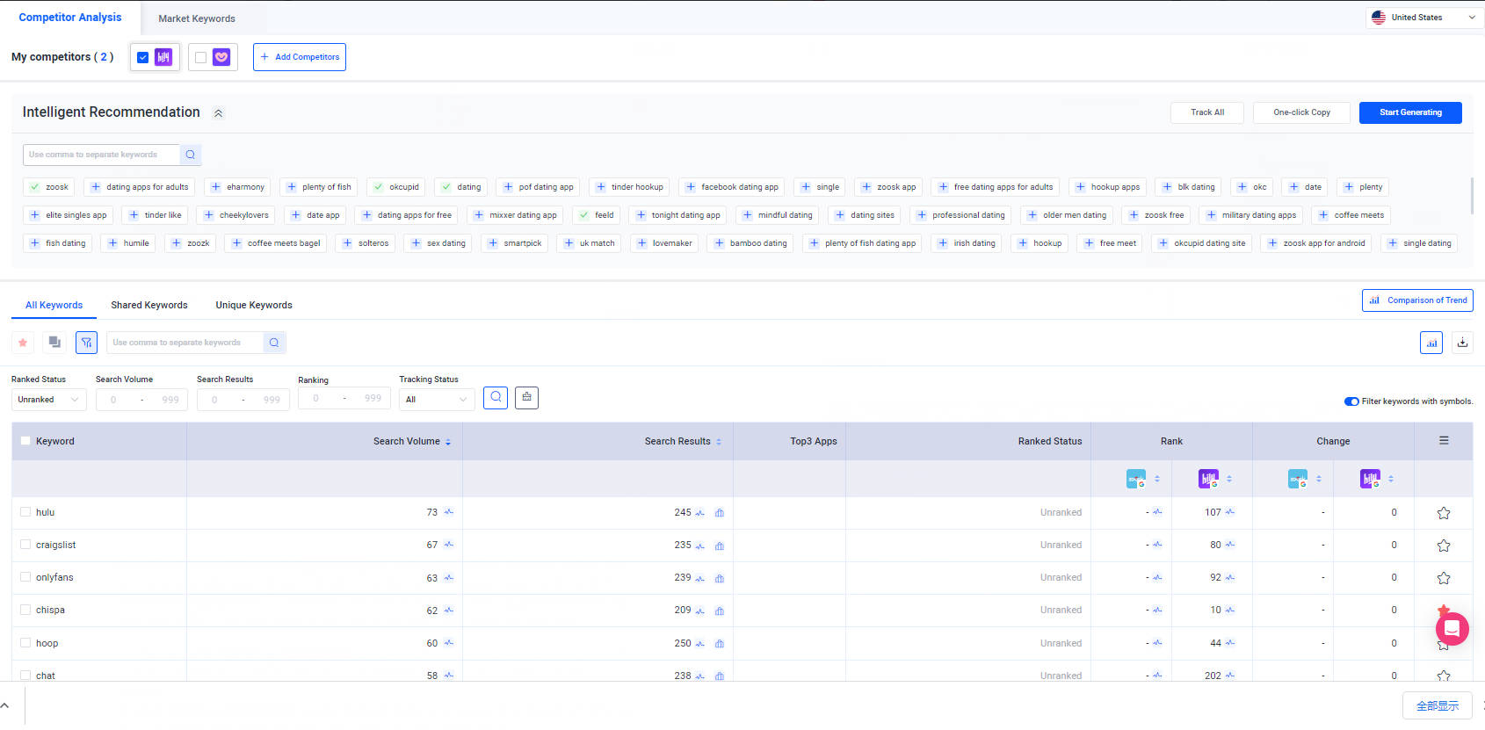This screenshot has height=730, width=1485.
Task: Open the Tracking Status All dropdown
Action: pyautogui.click(x=437, y=400)
